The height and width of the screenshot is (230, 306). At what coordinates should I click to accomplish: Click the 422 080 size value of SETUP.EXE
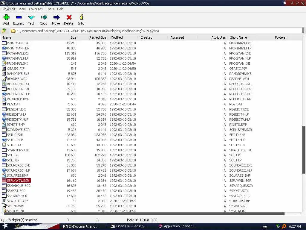coord(71,135)
